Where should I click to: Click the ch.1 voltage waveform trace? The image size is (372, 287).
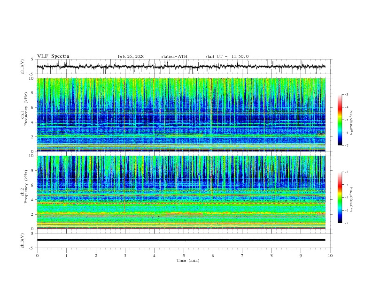(x=181, y=67)
